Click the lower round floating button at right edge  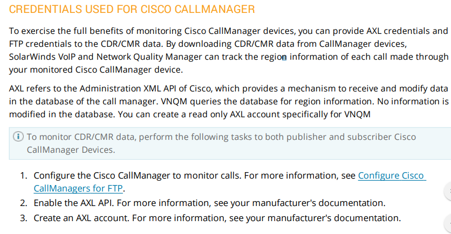pos(448,223)
